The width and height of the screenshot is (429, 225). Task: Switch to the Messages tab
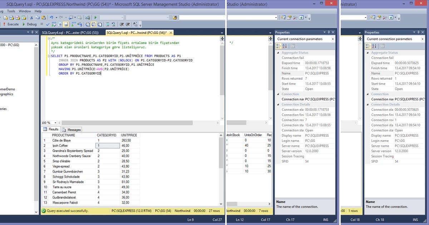(71, 129)
